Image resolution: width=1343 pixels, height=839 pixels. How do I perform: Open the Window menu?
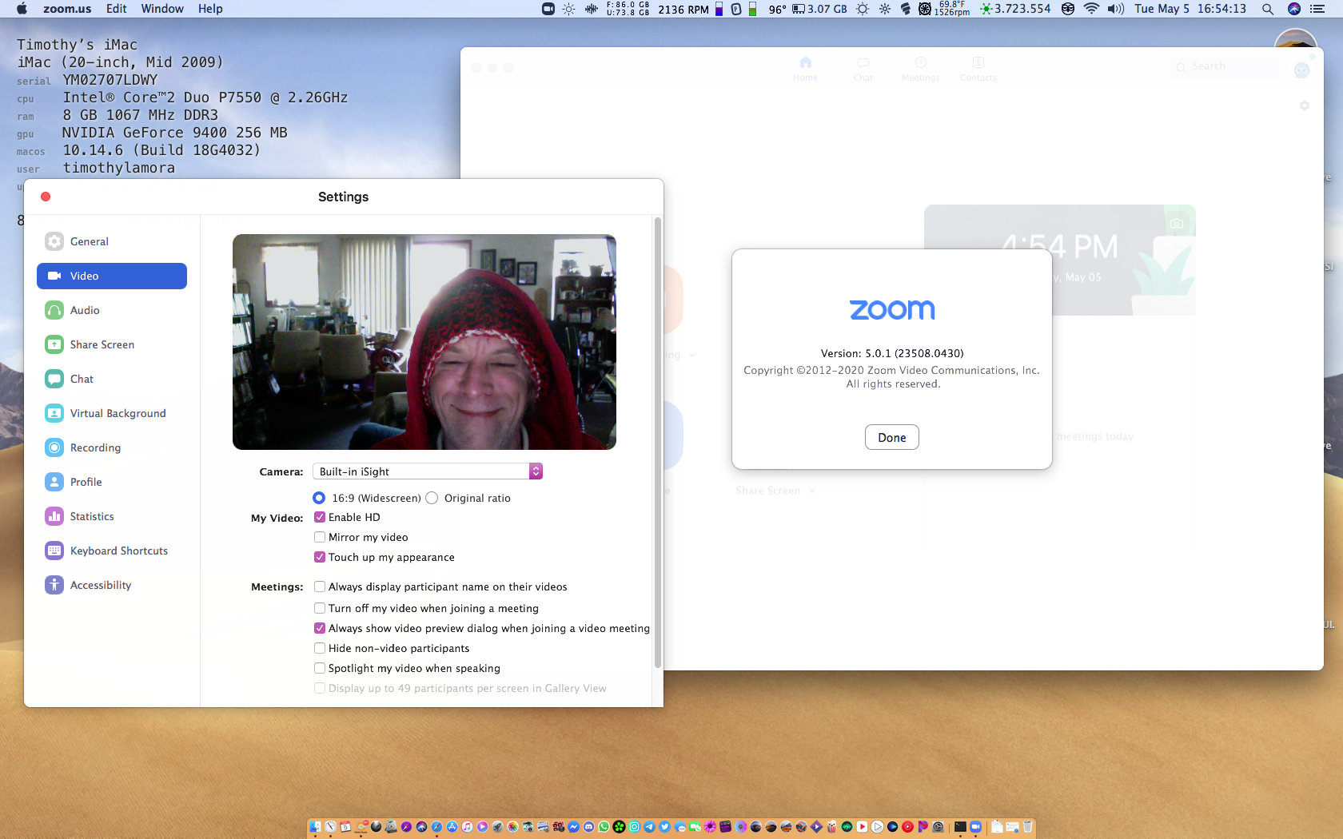pyautogui.click(x=162, y=9)
